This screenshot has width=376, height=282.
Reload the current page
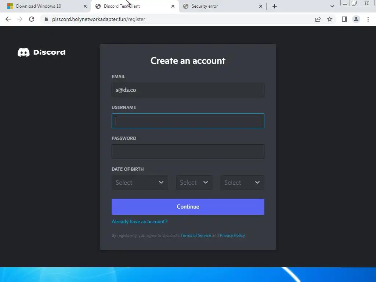[32, 19]
